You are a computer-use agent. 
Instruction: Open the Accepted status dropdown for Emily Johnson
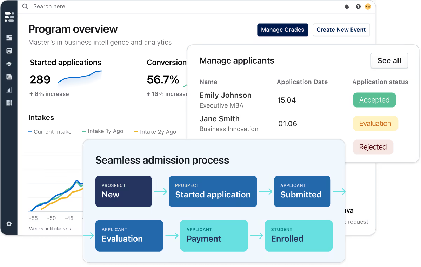(374, 100)
